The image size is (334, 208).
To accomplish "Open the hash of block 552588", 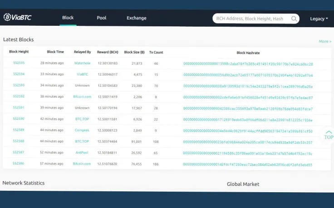I will click(248, 142).
